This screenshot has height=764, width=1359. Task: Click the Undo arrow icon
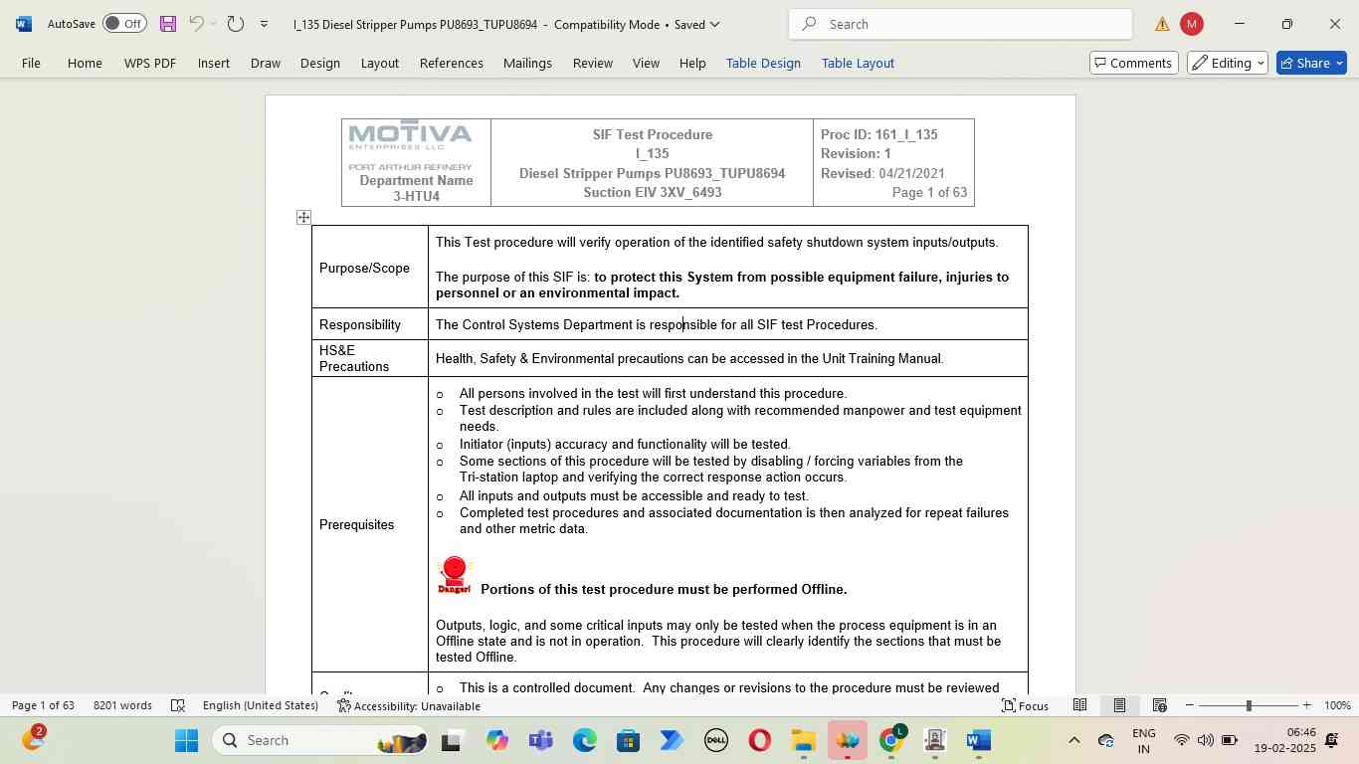(x=197, y=24)
